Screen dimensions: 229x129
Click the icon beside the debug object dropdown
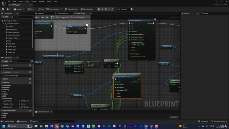coord(132,9)
